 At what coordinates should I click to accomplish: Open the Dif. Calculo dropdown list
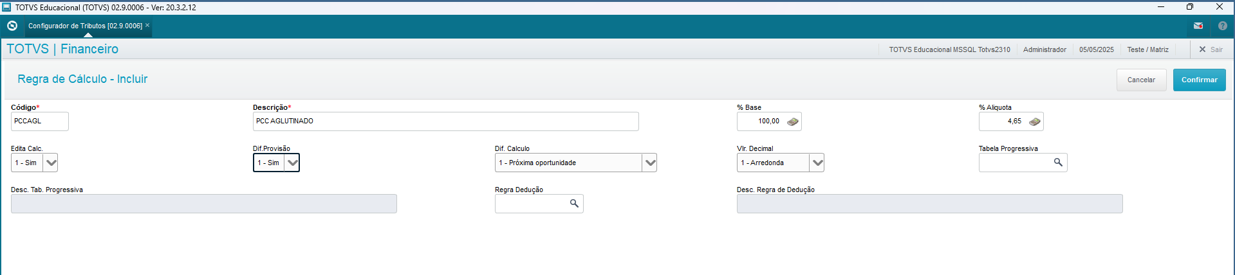coord(650,163)
